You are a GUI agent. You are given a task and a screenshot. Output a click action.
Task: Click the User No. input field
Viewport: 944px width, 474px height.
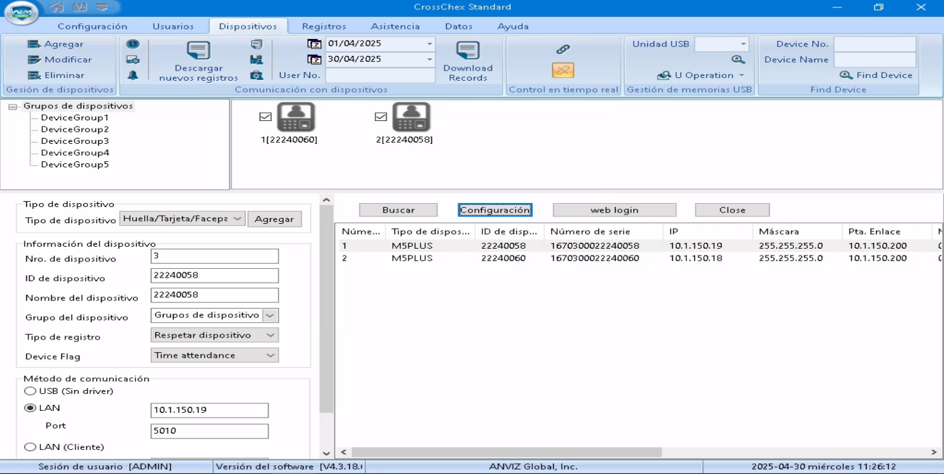[380, 75]
